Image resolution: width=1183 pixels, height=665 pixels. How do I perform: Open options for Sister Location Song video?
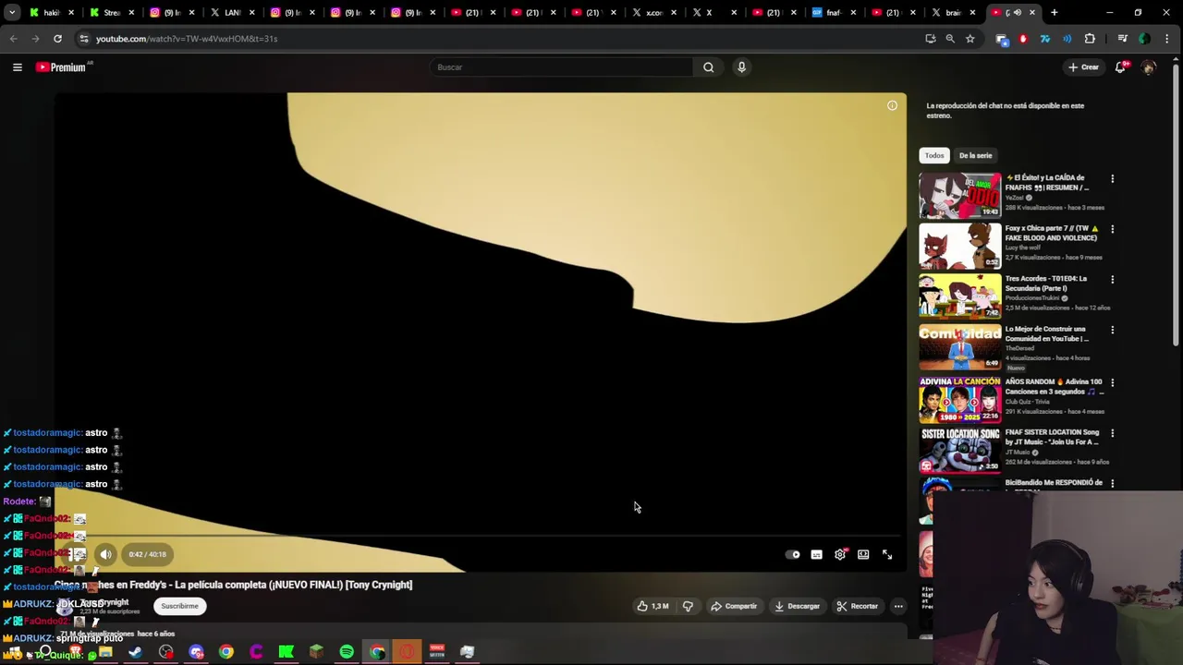(1112, 433)
